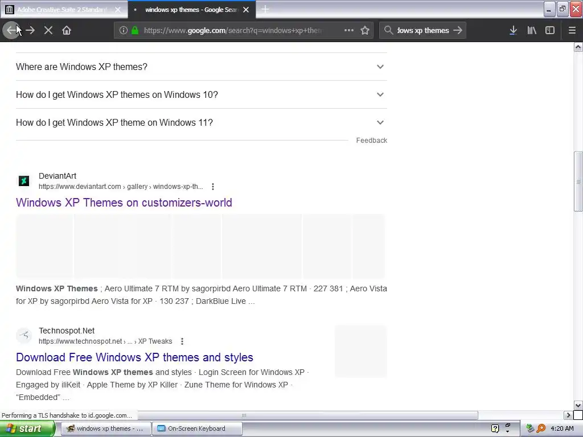Click horizontal scroll right arrow
Screen dimensions: 583x437
pyautogui.click(x=568, y=415)
